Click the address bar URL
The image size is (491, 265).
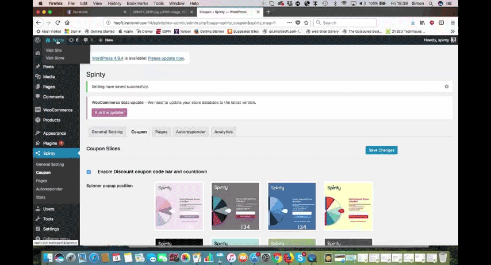(x=194, y=23)
